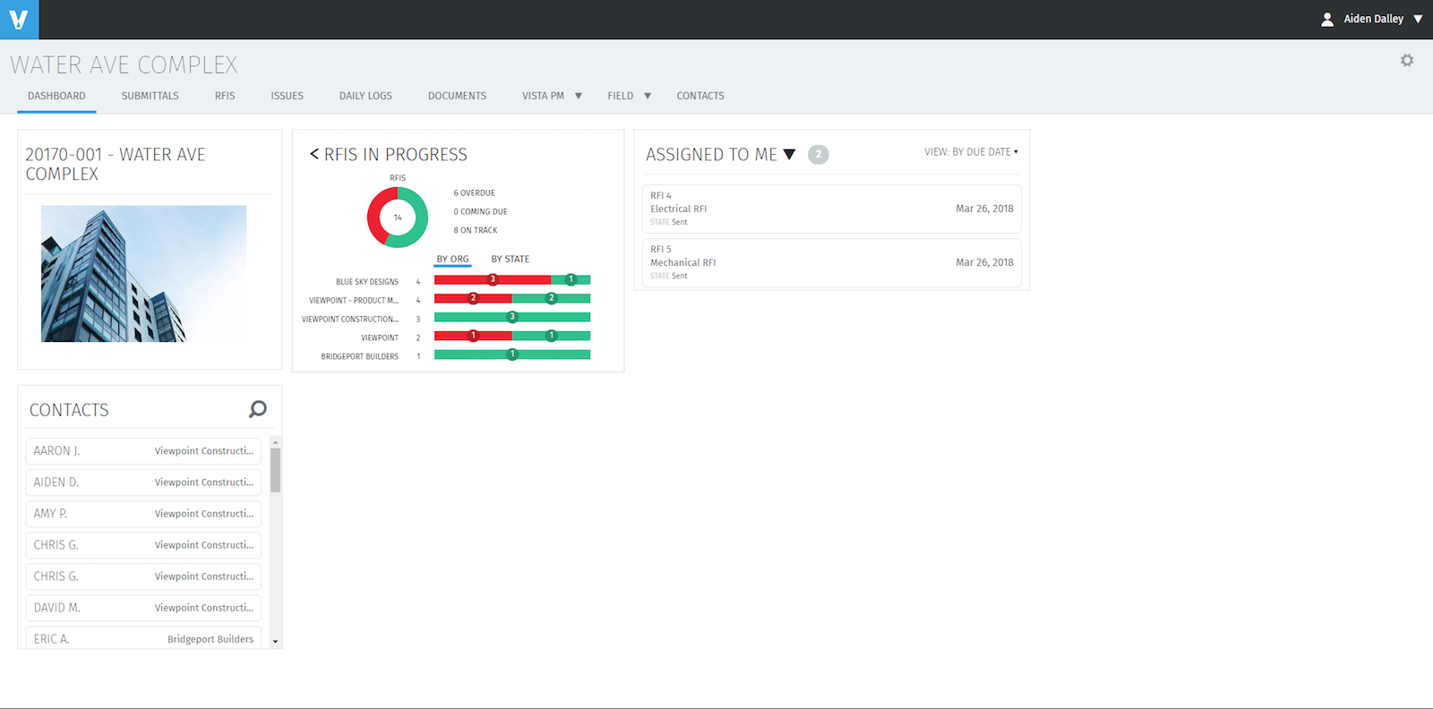Click the Viewpoint Construction marker 3
The image size is (1433, 709).
(x=512, y=317)
